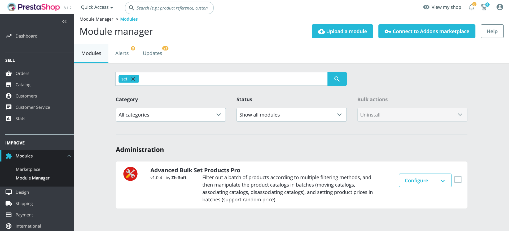The height and width of the screenshot is (231, 509).
Task: Switch to the Updates tab
Action: pos(152,53)
